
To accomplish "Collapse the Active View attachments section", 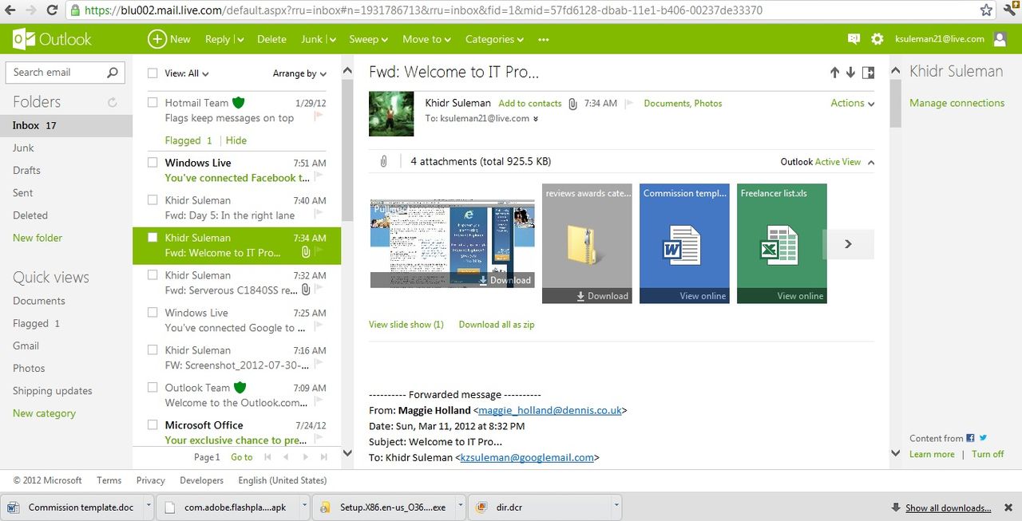I will tap(870, 162).
